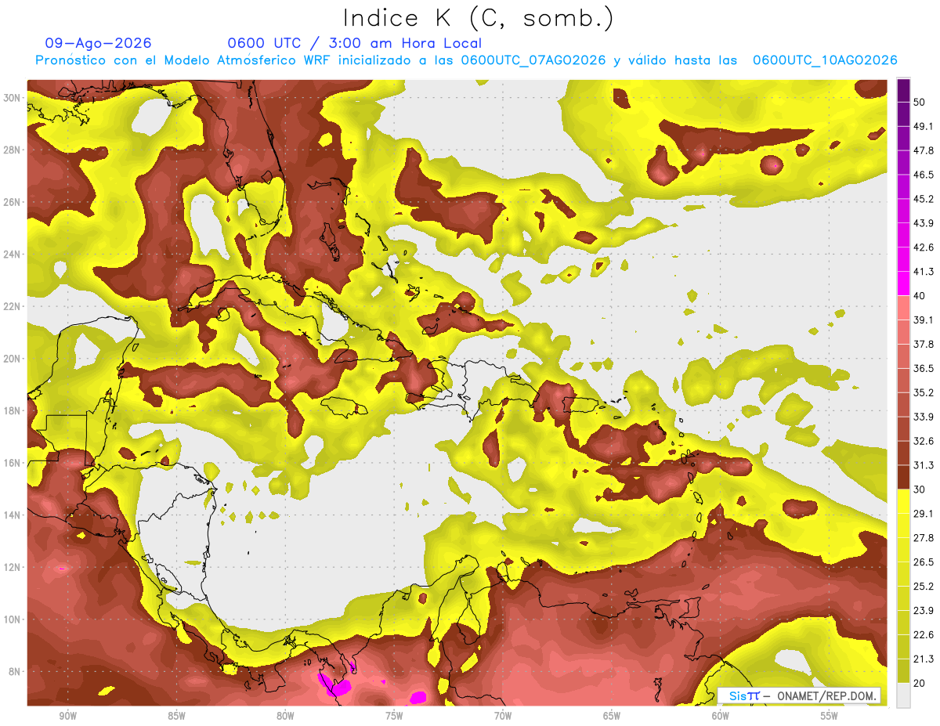Click the bright yellow colorbar segment between 29.1 and 30
940x726 pixels.
click(x=903, y=501)
